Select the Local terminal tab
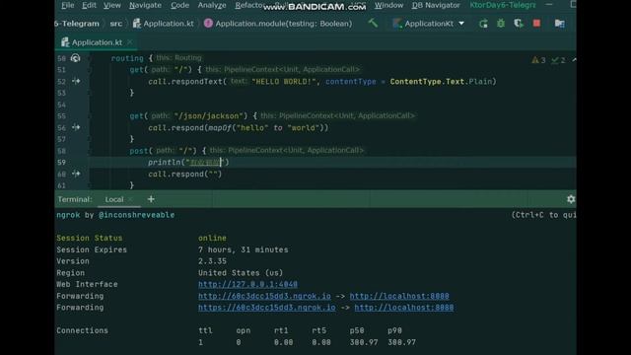 [114, 199]
